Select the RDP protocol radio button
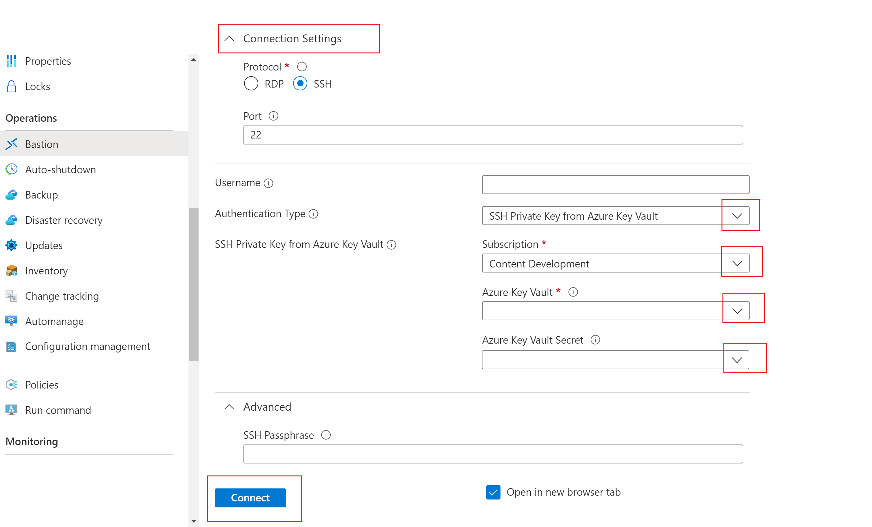 (250, 84)
